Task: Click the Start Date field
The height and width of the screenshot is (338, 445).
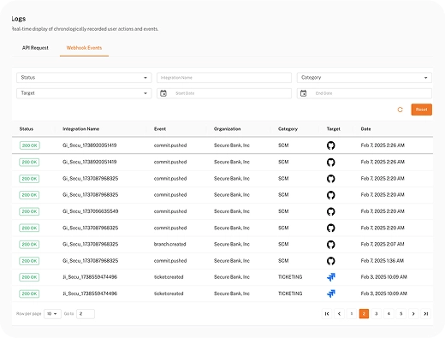Action: [x=224, y=93]
